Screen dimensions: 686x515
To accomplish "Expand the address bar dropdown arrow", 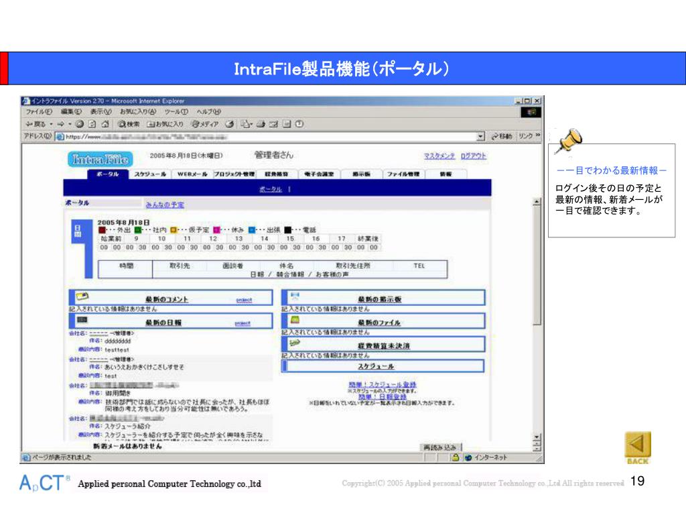I will tap(481, 137).
